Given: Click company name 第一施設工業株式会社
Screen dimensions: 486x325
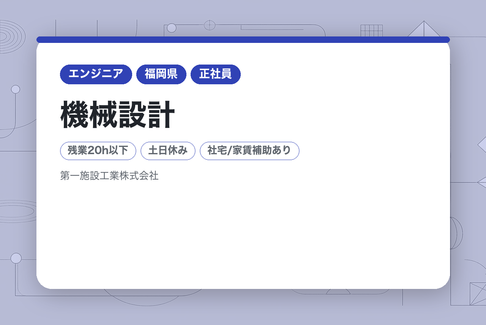Looking at the screenshot, I should click(x=109, y=176).
